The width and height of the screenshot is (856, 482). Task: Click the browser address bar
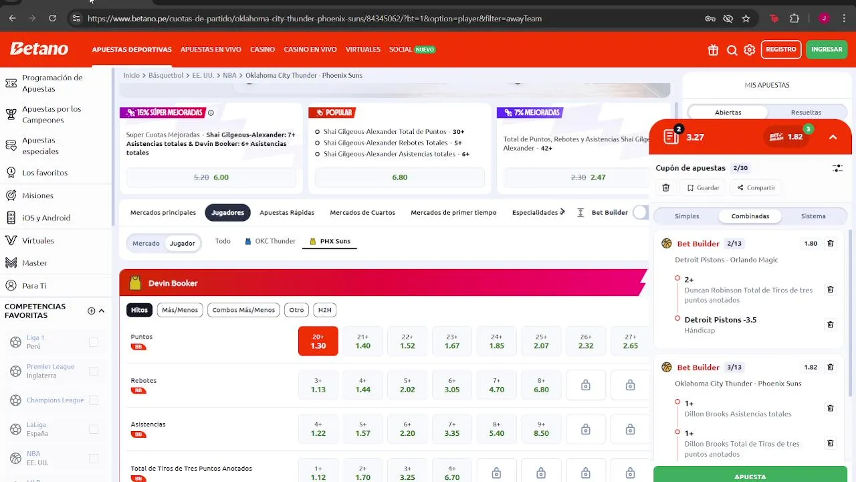click(388, 19)
